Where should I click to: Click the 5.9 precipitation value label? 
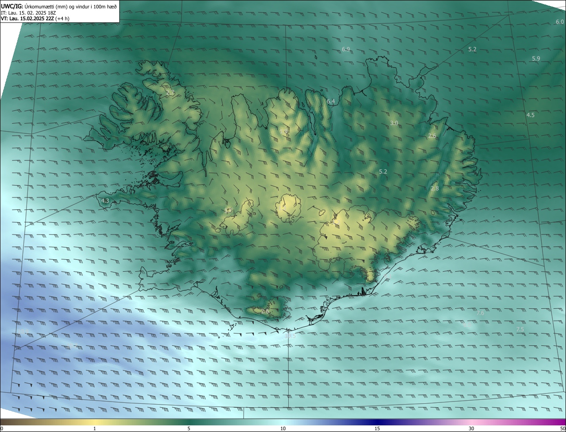coord(536,58)
